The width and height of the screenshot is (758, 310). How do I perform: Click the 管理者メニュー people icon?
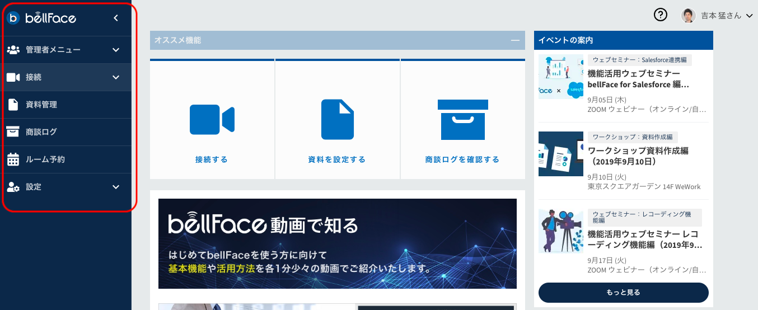tap(13, 50)
